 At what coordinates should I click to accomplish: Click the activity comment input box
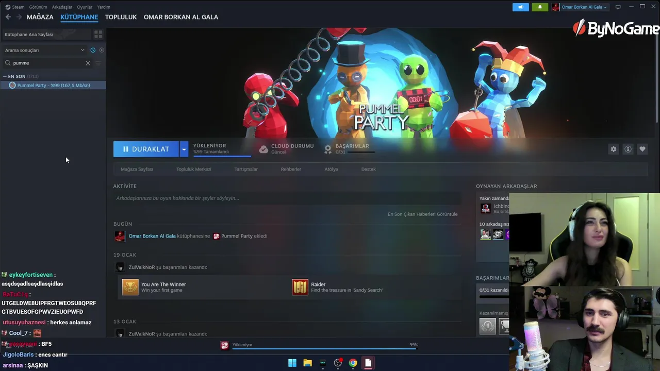(x=287, y=198)
